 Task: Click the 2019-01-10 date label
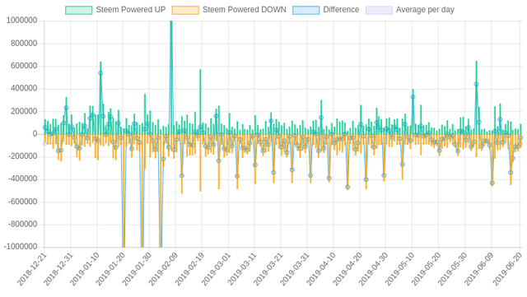point(84,270)
